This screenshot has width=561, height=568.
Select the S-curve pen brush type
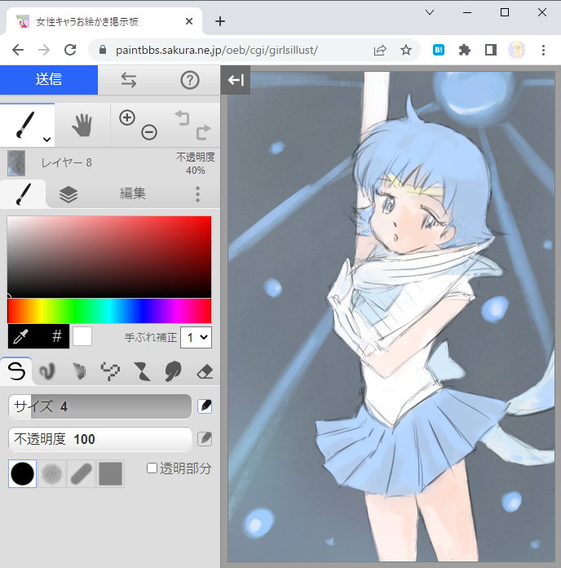pos(16,371)
